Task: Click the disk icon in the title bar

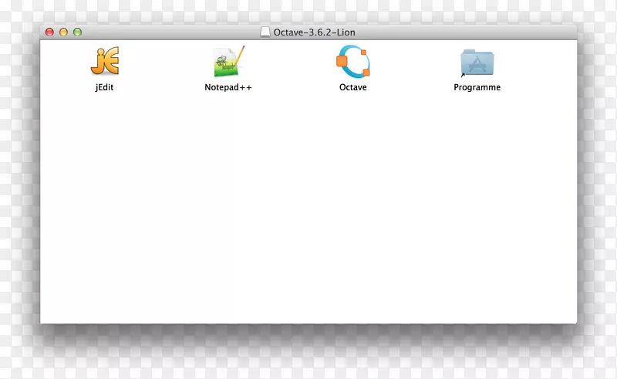Action: [x=265, y=32]
